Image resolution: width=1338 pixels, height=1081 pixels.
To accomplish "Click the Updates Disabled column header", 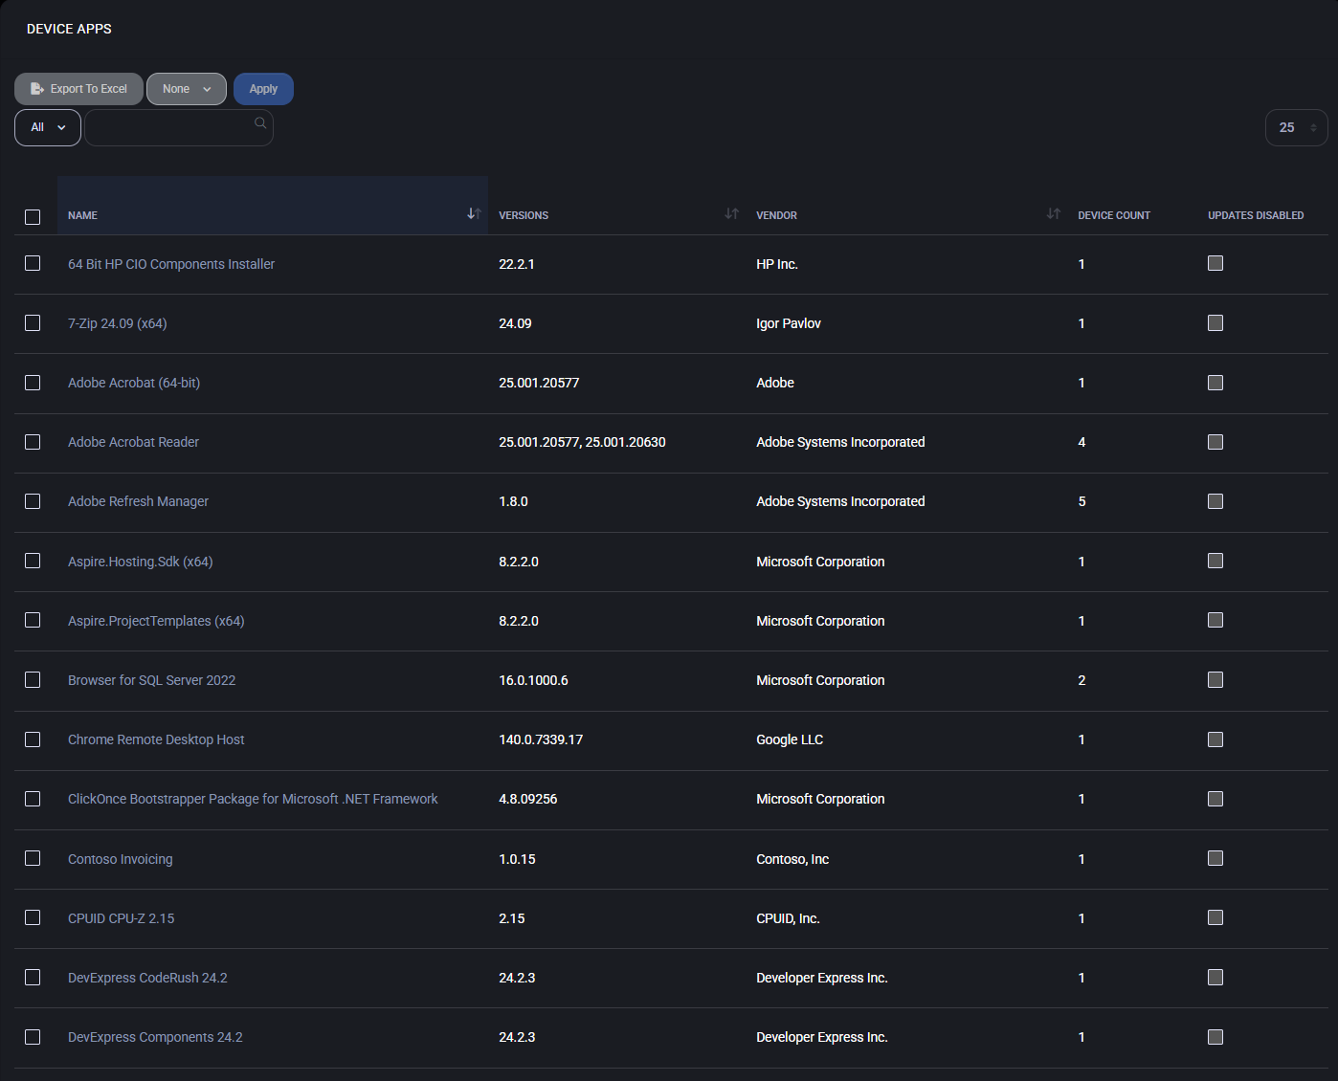I will tap(1256, 215).
